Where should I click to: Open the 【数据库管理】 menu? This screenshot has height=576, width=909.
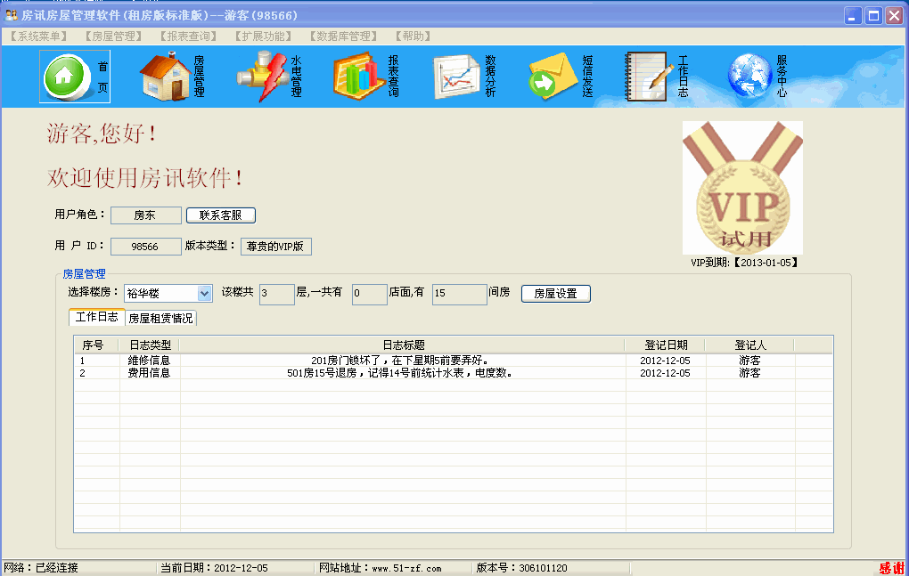point(343,36)
